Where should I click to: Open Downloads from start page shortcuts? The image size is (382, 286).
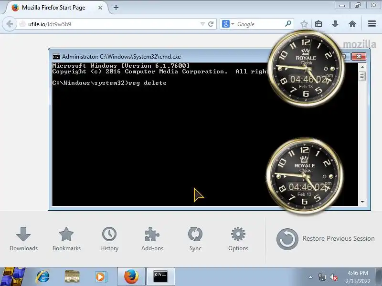[x=23, y=239]
